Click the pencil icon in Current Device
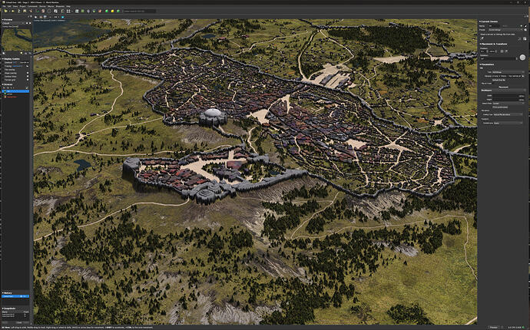Screen dimensions: 530x330 point(482,38)
